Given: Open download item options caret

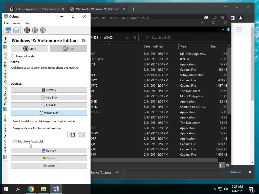Looking at the screenshot, I should click(x=117, y=172).
